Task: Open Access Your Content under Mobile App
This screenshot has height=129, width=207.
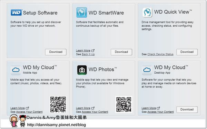Action: point(29,112)
